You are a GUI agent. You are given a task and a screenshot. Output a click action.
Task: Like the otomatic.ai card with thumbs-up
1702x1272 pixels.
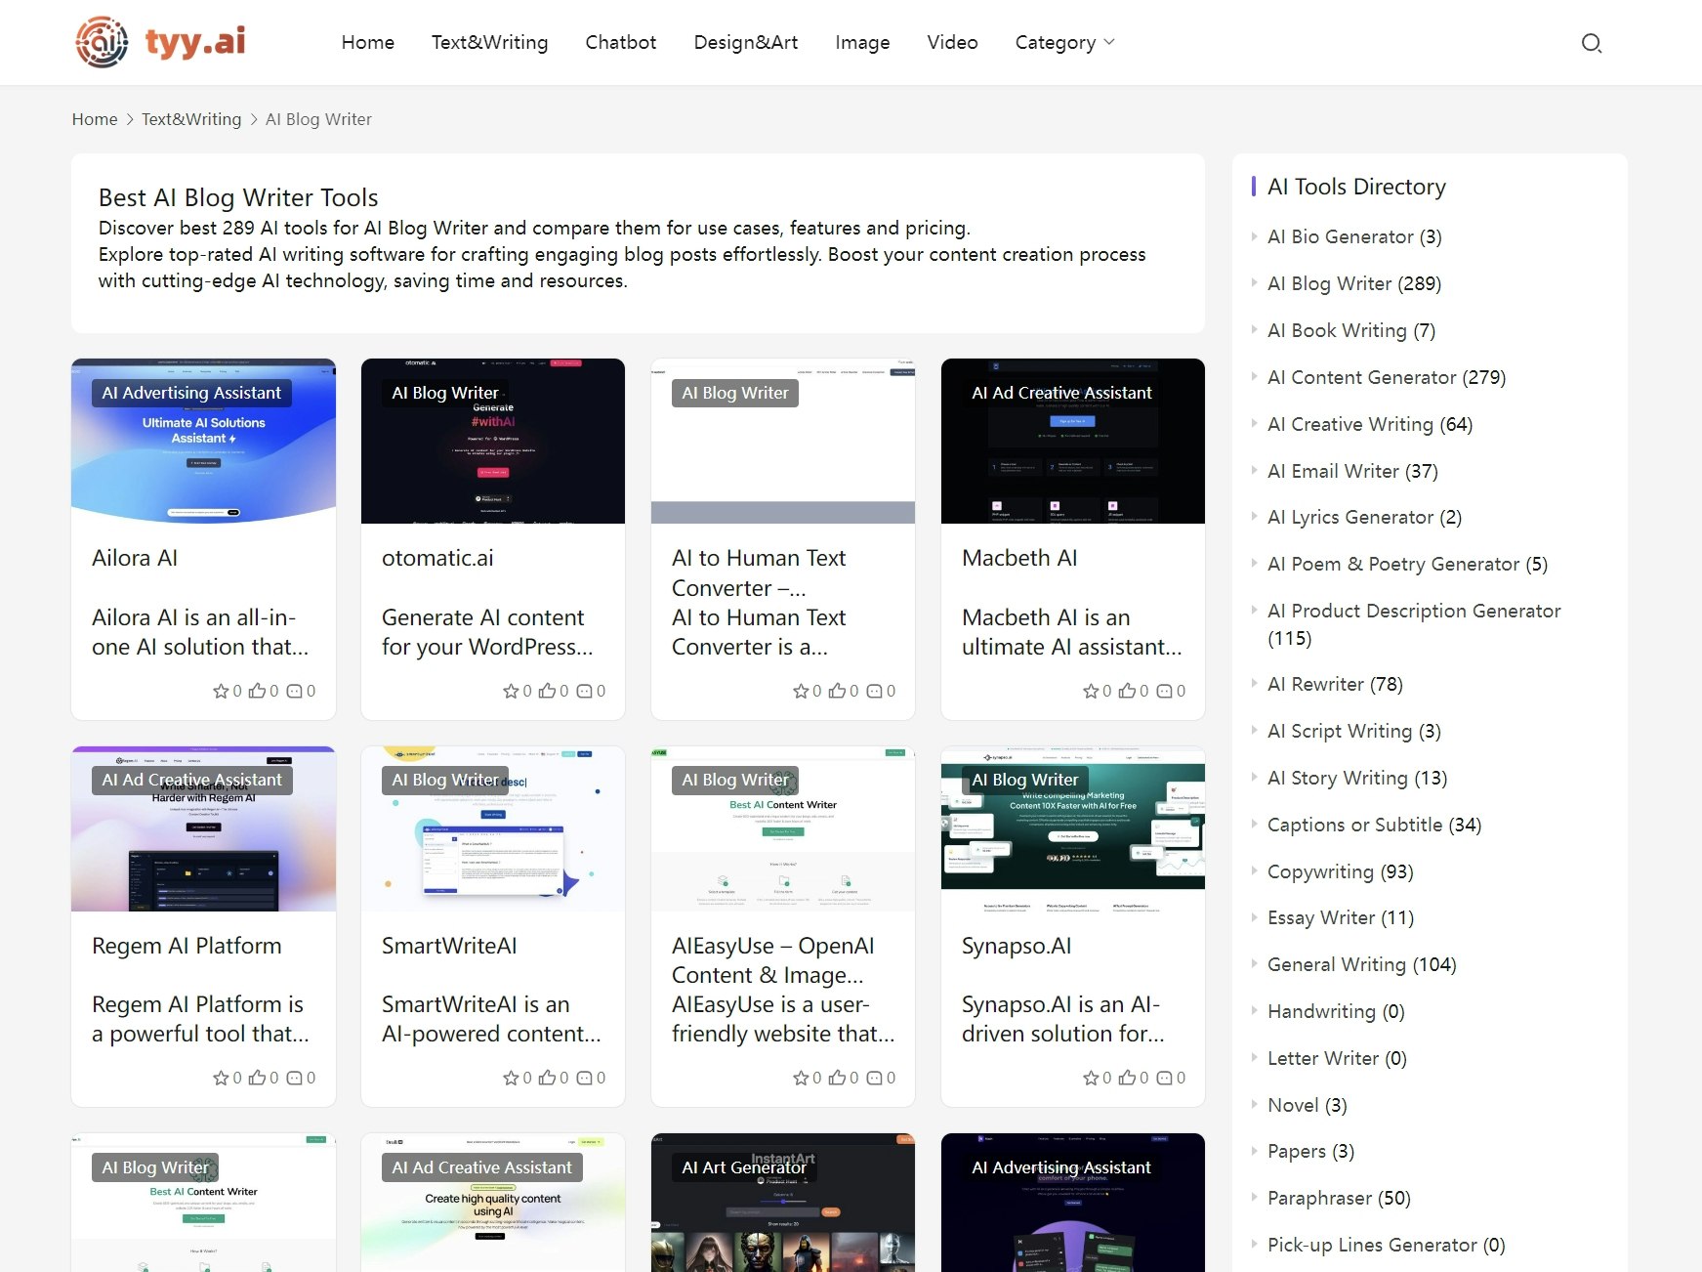pyautogui.click(x=547, y=691)
